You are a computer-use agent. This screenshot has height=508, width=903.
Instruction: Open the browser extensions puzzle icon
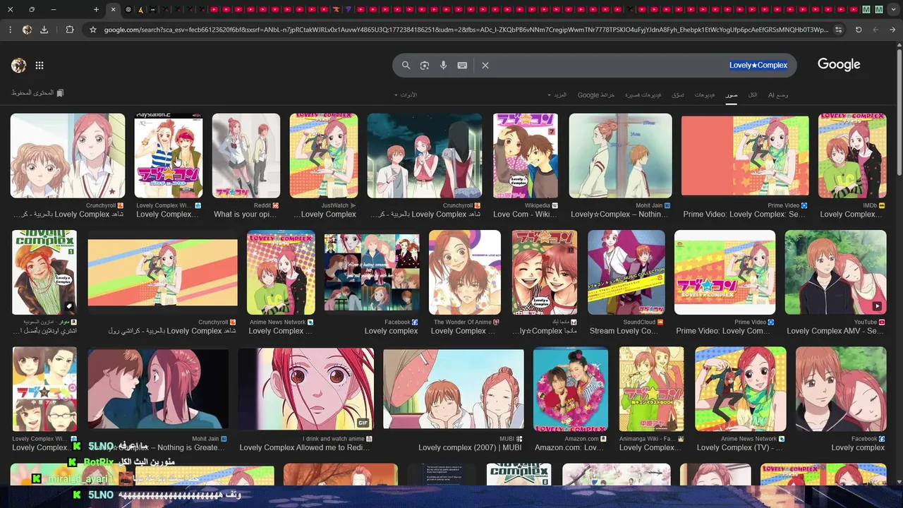[x=69, y=30]
